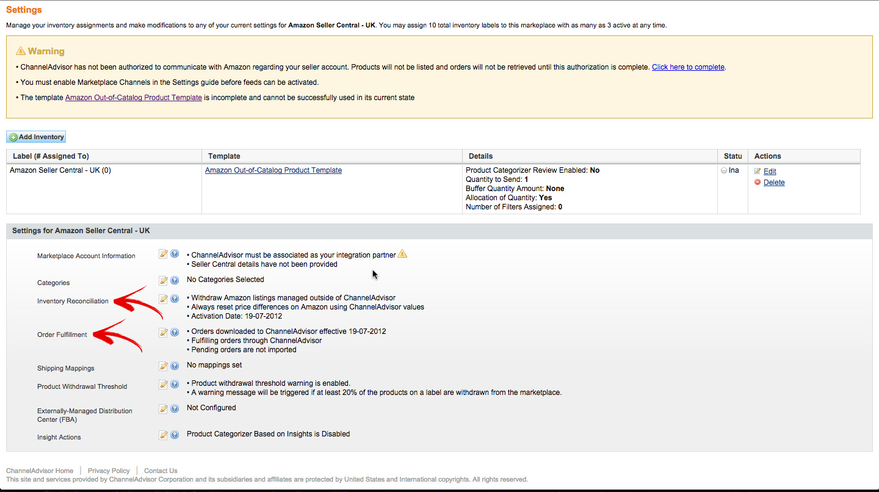Open ChannelAdvisor Home footer link
Screen dimensions: 879x492
point(40,471)
